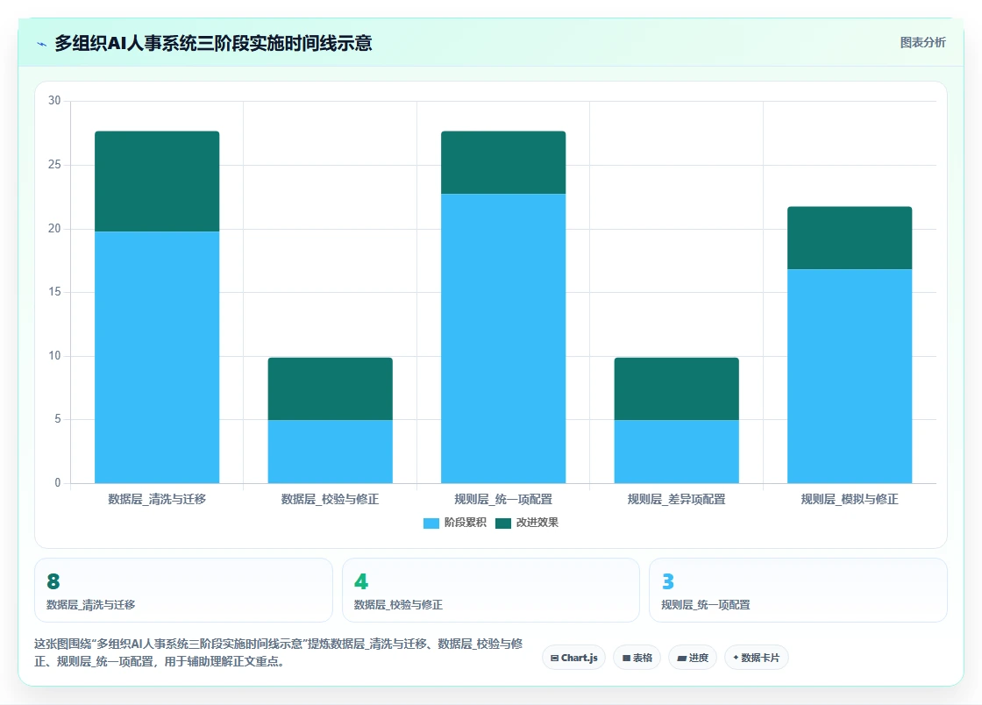
Task: Click the blue bar for 数据层_清洗与迁移
Action: [157, 358]
